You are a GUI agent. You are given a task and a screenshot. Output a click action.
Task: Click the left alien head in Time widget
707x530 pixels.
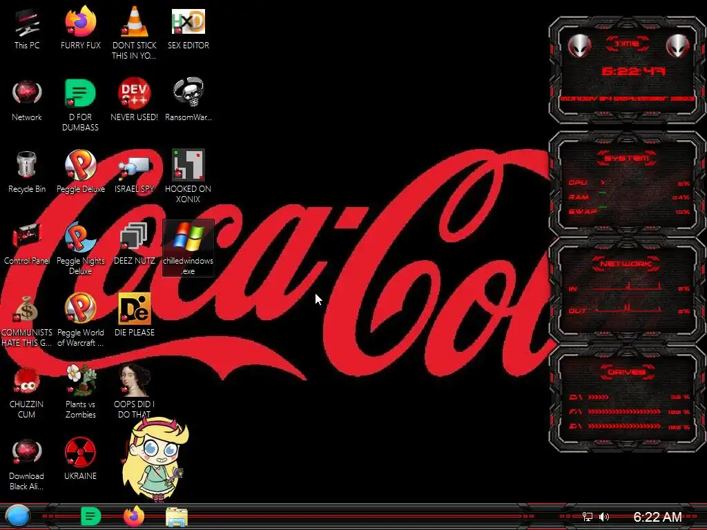[x=580, y=46]
